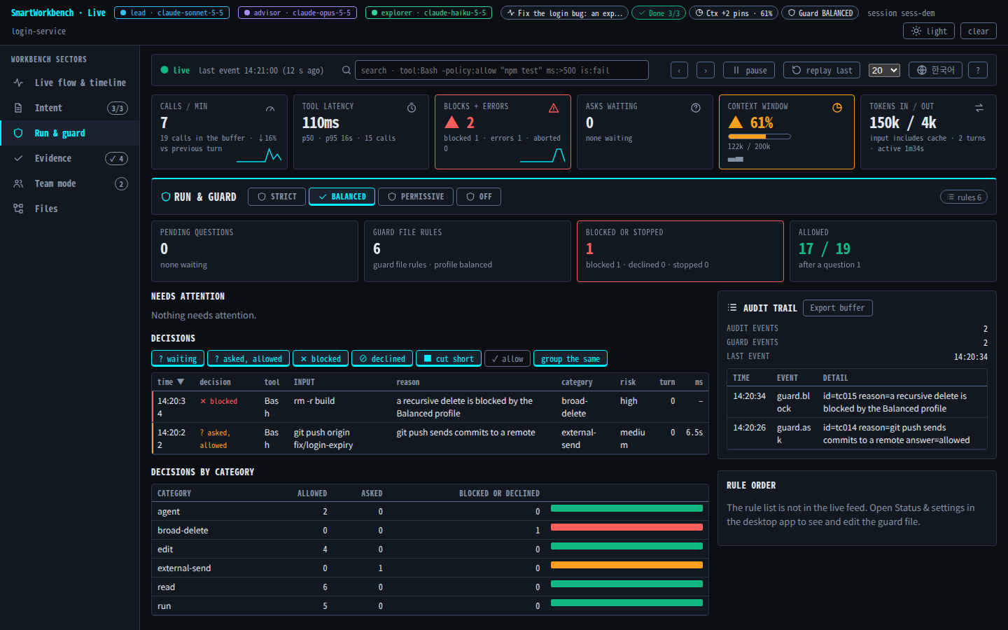1008x630 pixels.
Task: Toggle the group the same filter
Action: pyautogui.click(x=570, y=358)
